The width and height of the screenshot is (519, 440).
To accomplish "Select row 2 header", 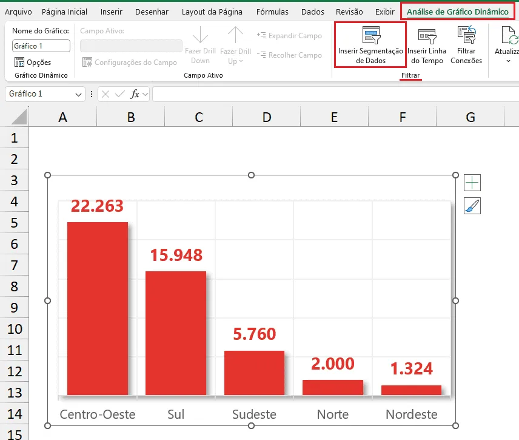I will (x=14, y=159).
